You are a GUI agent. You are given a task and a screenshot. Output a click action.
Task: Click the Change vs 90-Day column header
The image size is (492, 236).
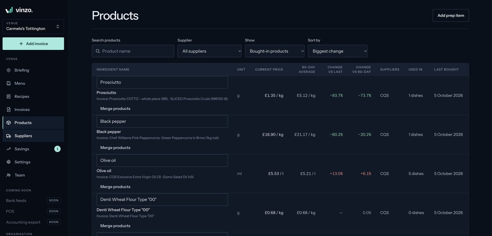(x=362, y=70)
